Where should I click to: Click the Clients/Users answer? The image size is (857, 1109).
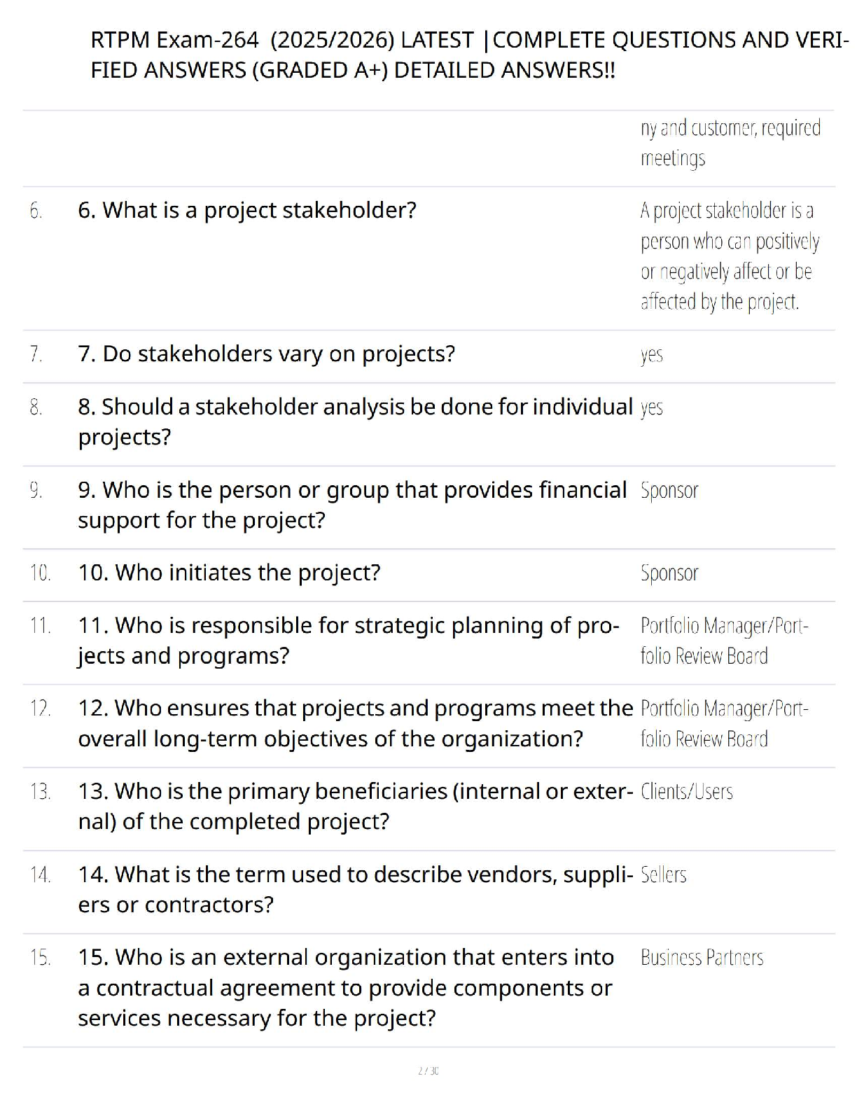pyautogui.click(x=686, y=792)
